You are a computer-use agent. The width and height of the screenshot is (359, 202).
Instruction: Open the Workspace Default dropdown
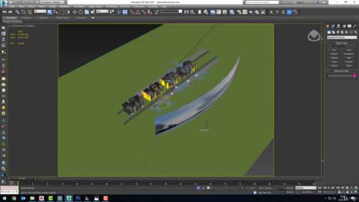52,2
